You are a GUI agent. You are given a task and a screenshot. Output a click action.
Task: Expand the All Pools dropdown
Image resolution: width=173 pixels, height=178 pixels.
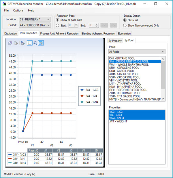[163, 52]
